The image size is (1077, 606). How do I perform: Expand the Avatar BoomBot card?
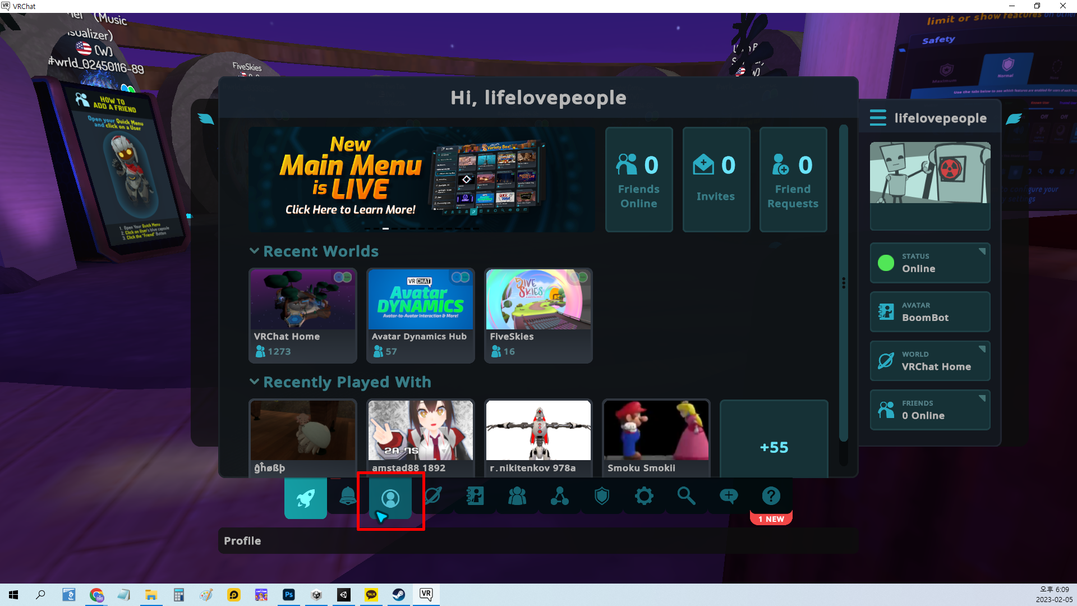click(929, 312)
